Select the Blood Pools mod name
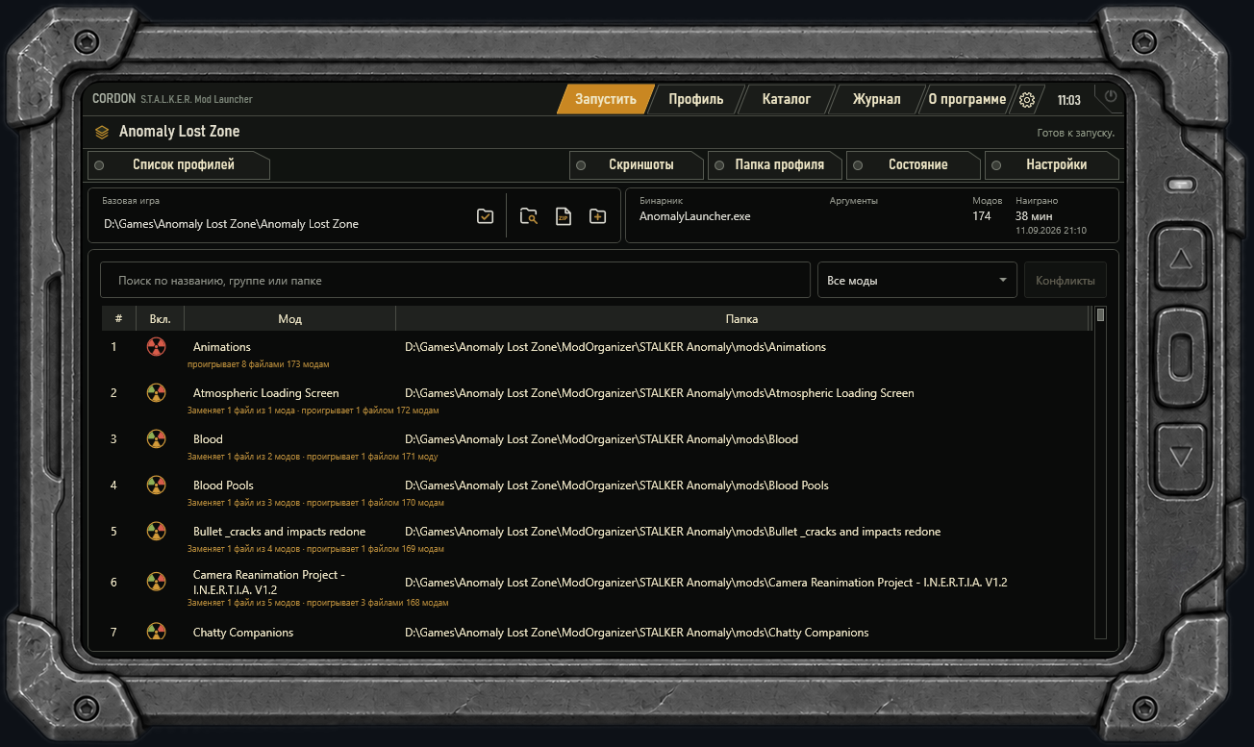 coord(223,486)
